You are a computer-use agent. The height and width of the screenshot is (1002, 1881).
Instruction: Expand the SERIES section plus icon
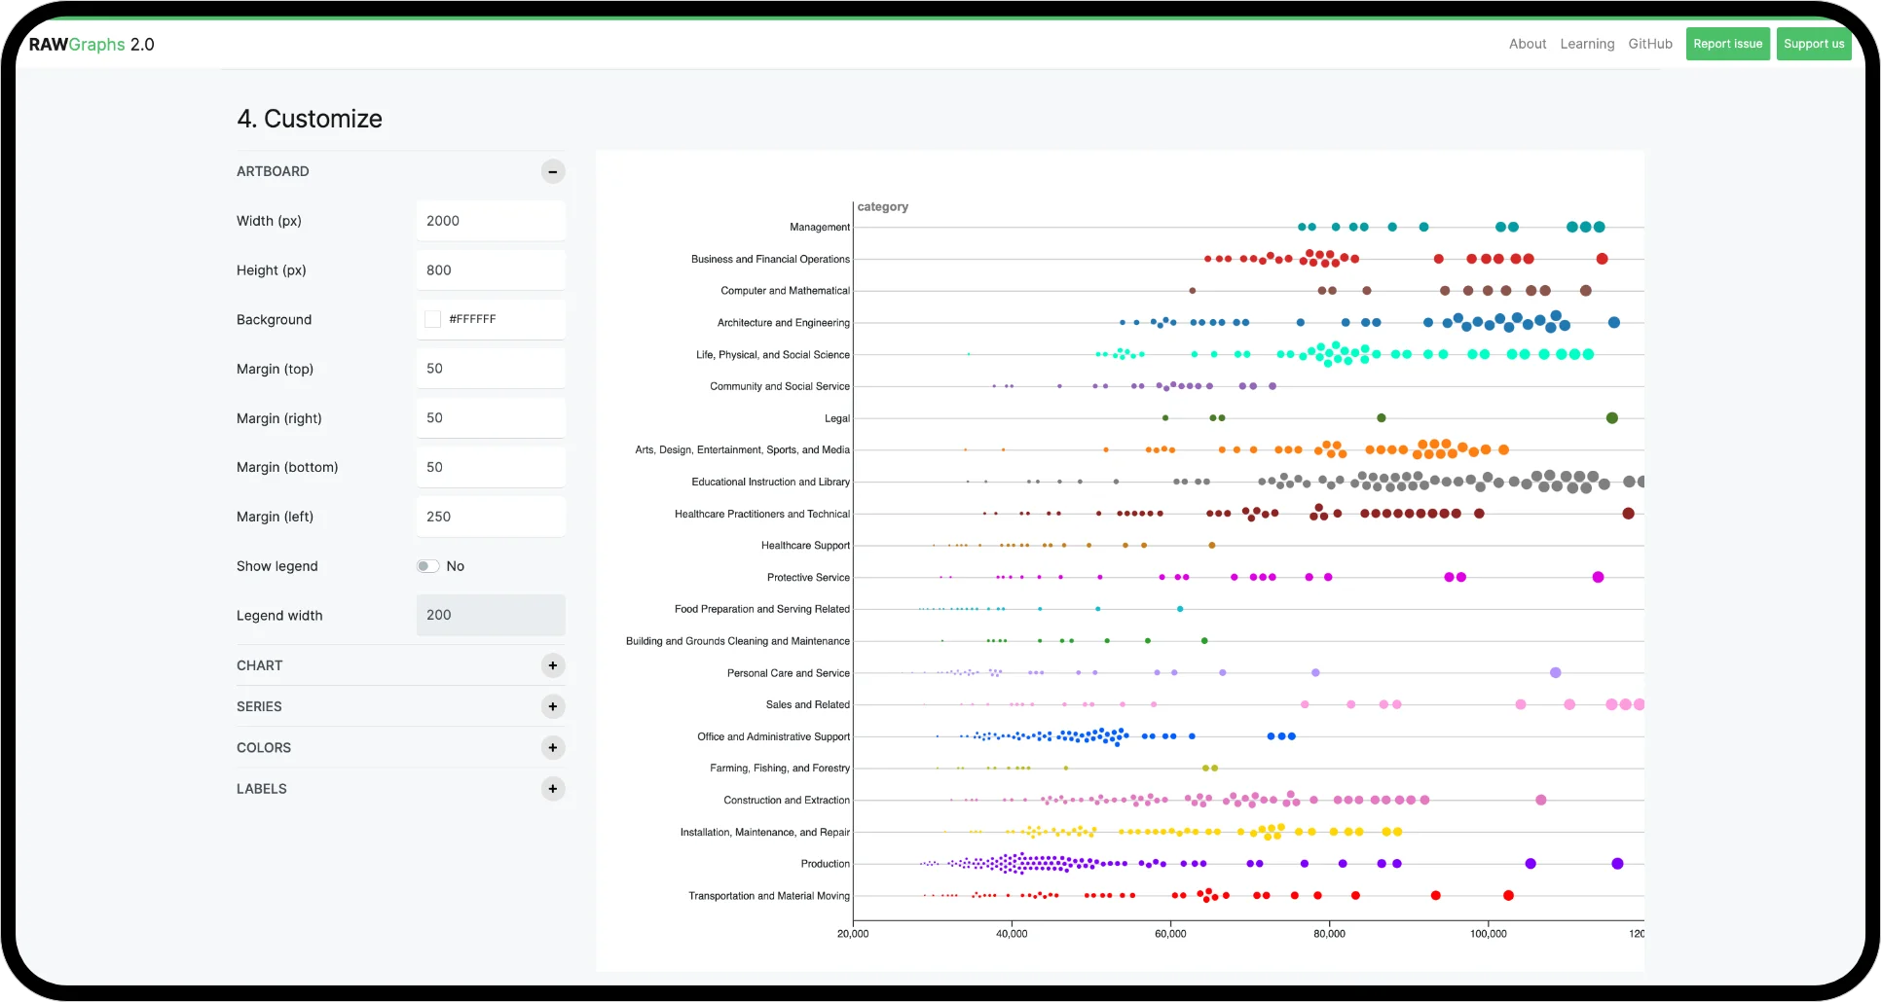tap(552, 706)
